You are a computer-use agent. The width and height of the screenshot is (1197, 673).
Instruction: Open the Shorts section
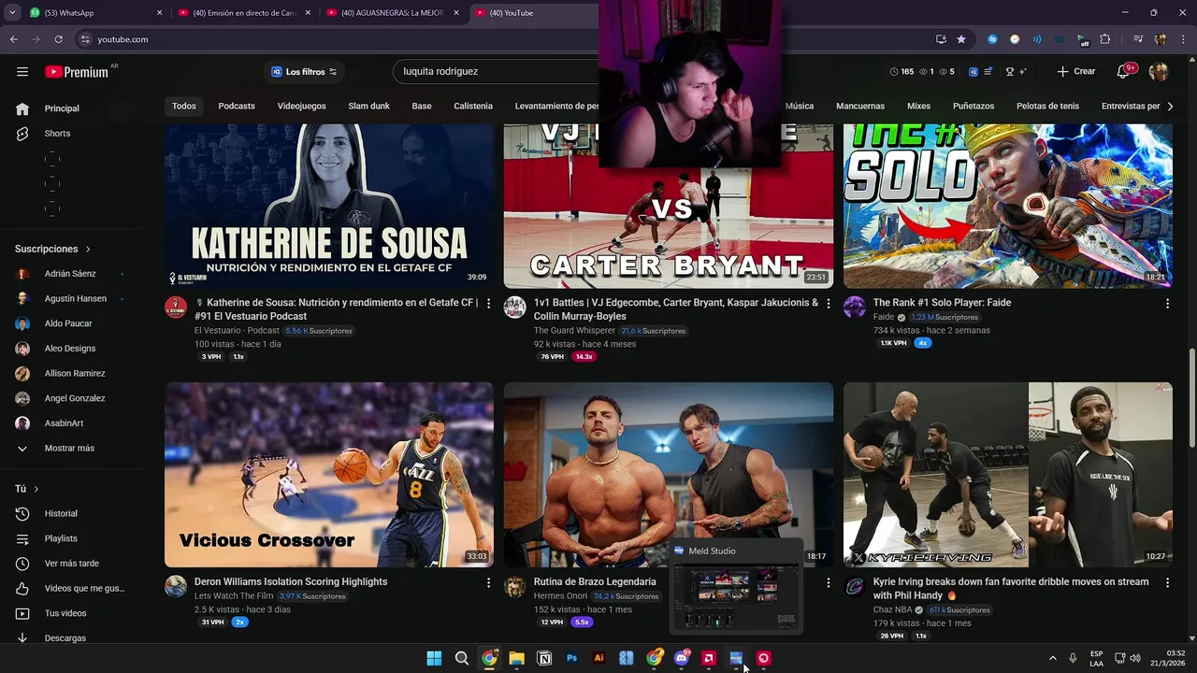(56, 134)
